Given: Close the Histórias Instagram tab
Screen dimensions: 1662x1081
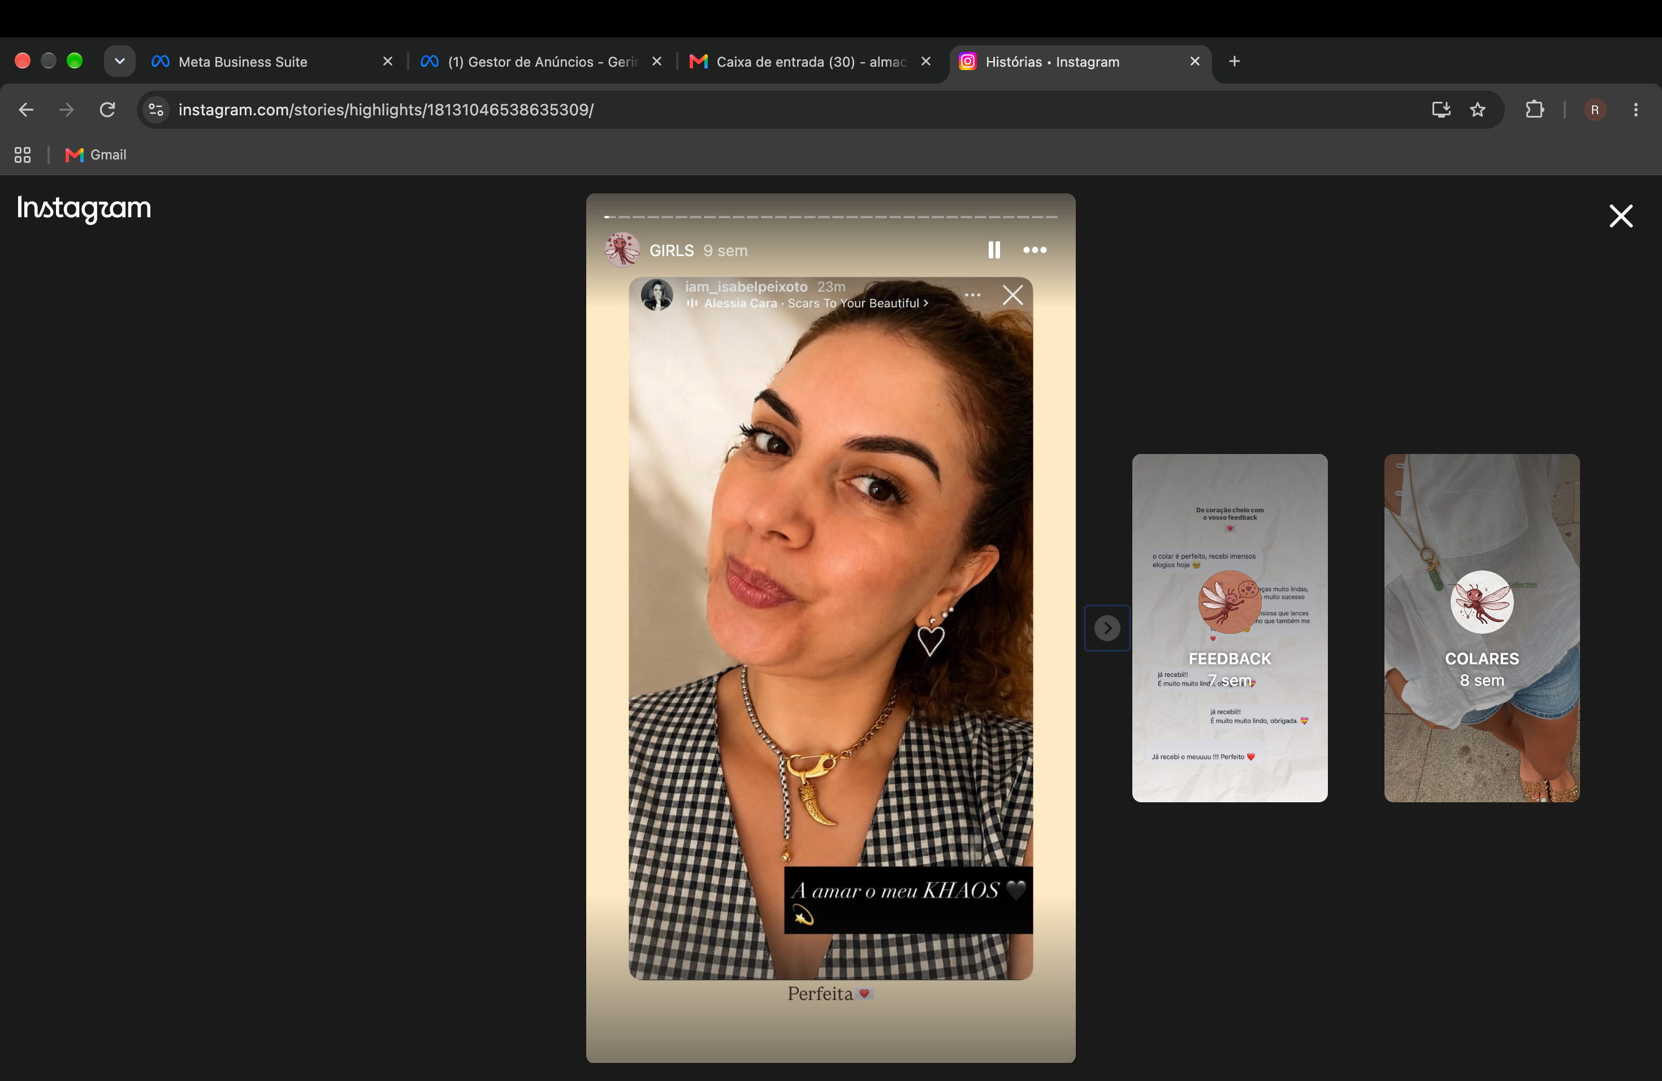Looking at the screenshot, I should (x=1194, y=62).
